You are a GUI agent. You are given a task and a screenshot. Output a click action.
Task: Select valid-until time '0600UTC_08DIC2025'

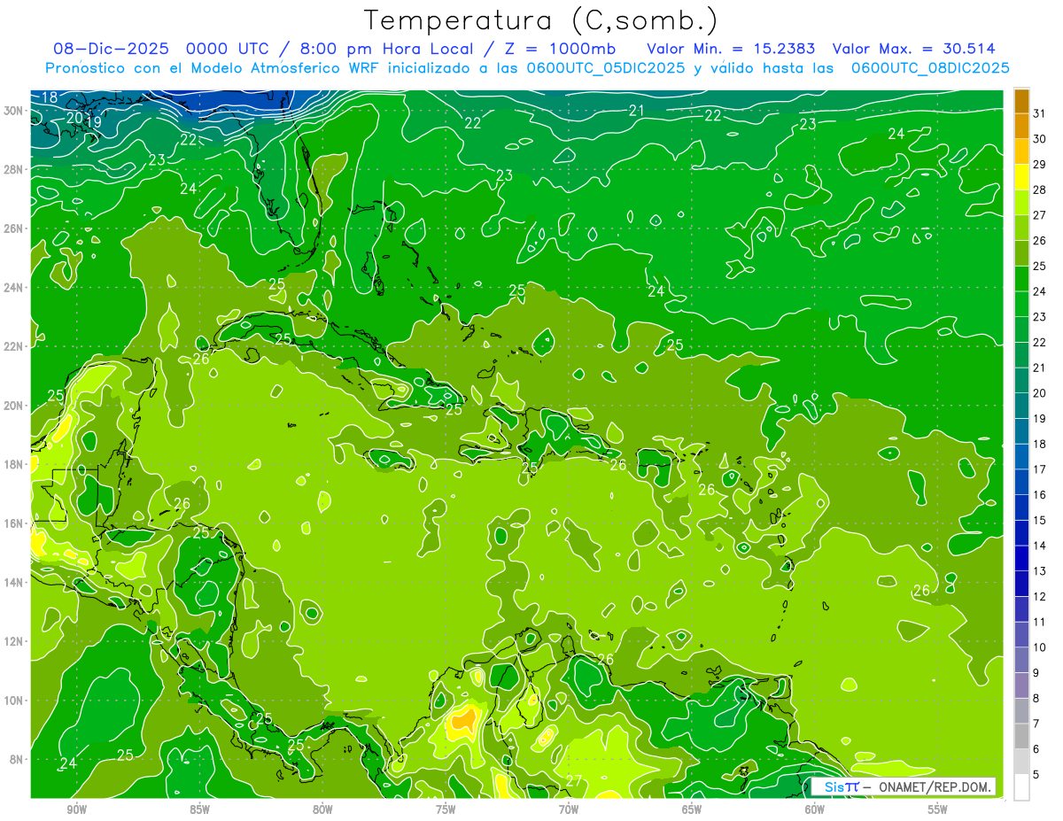(x=930, y=67)
